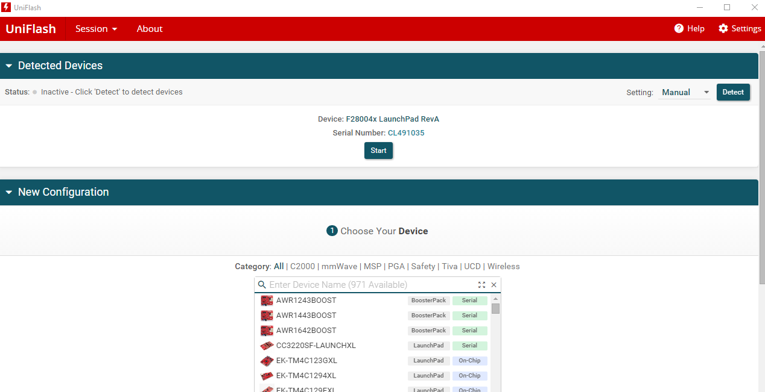Screen dimensions: 765x392
Task: Select the Safety category filter
Action: 423,266
